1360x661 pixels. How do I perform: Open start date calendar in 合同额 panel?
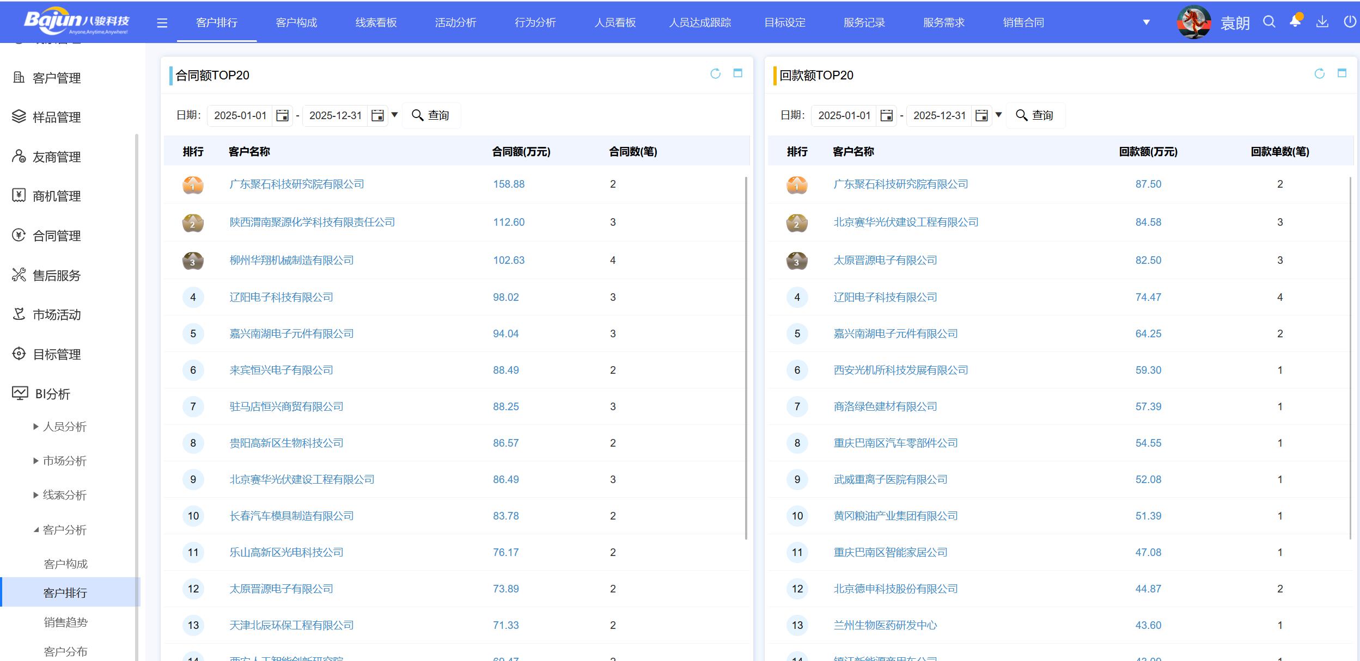tap(282, 115)
